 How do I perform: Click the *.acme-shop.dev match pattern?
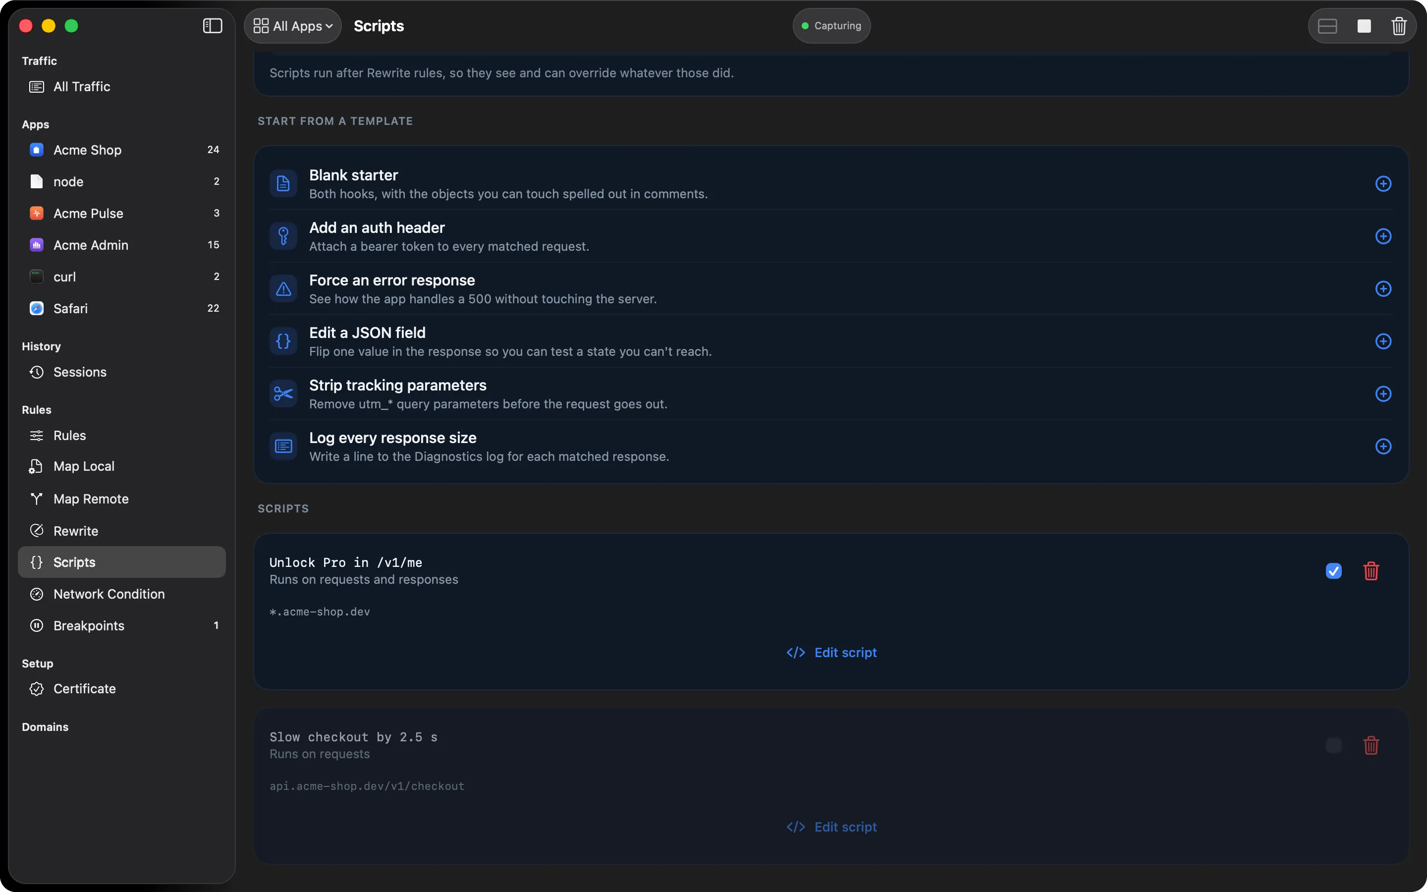320,612
